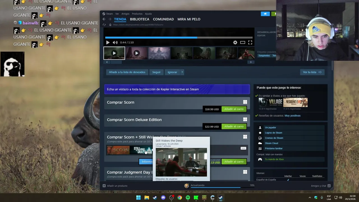Go forward with Steam forward arrow

coord(109,19)
